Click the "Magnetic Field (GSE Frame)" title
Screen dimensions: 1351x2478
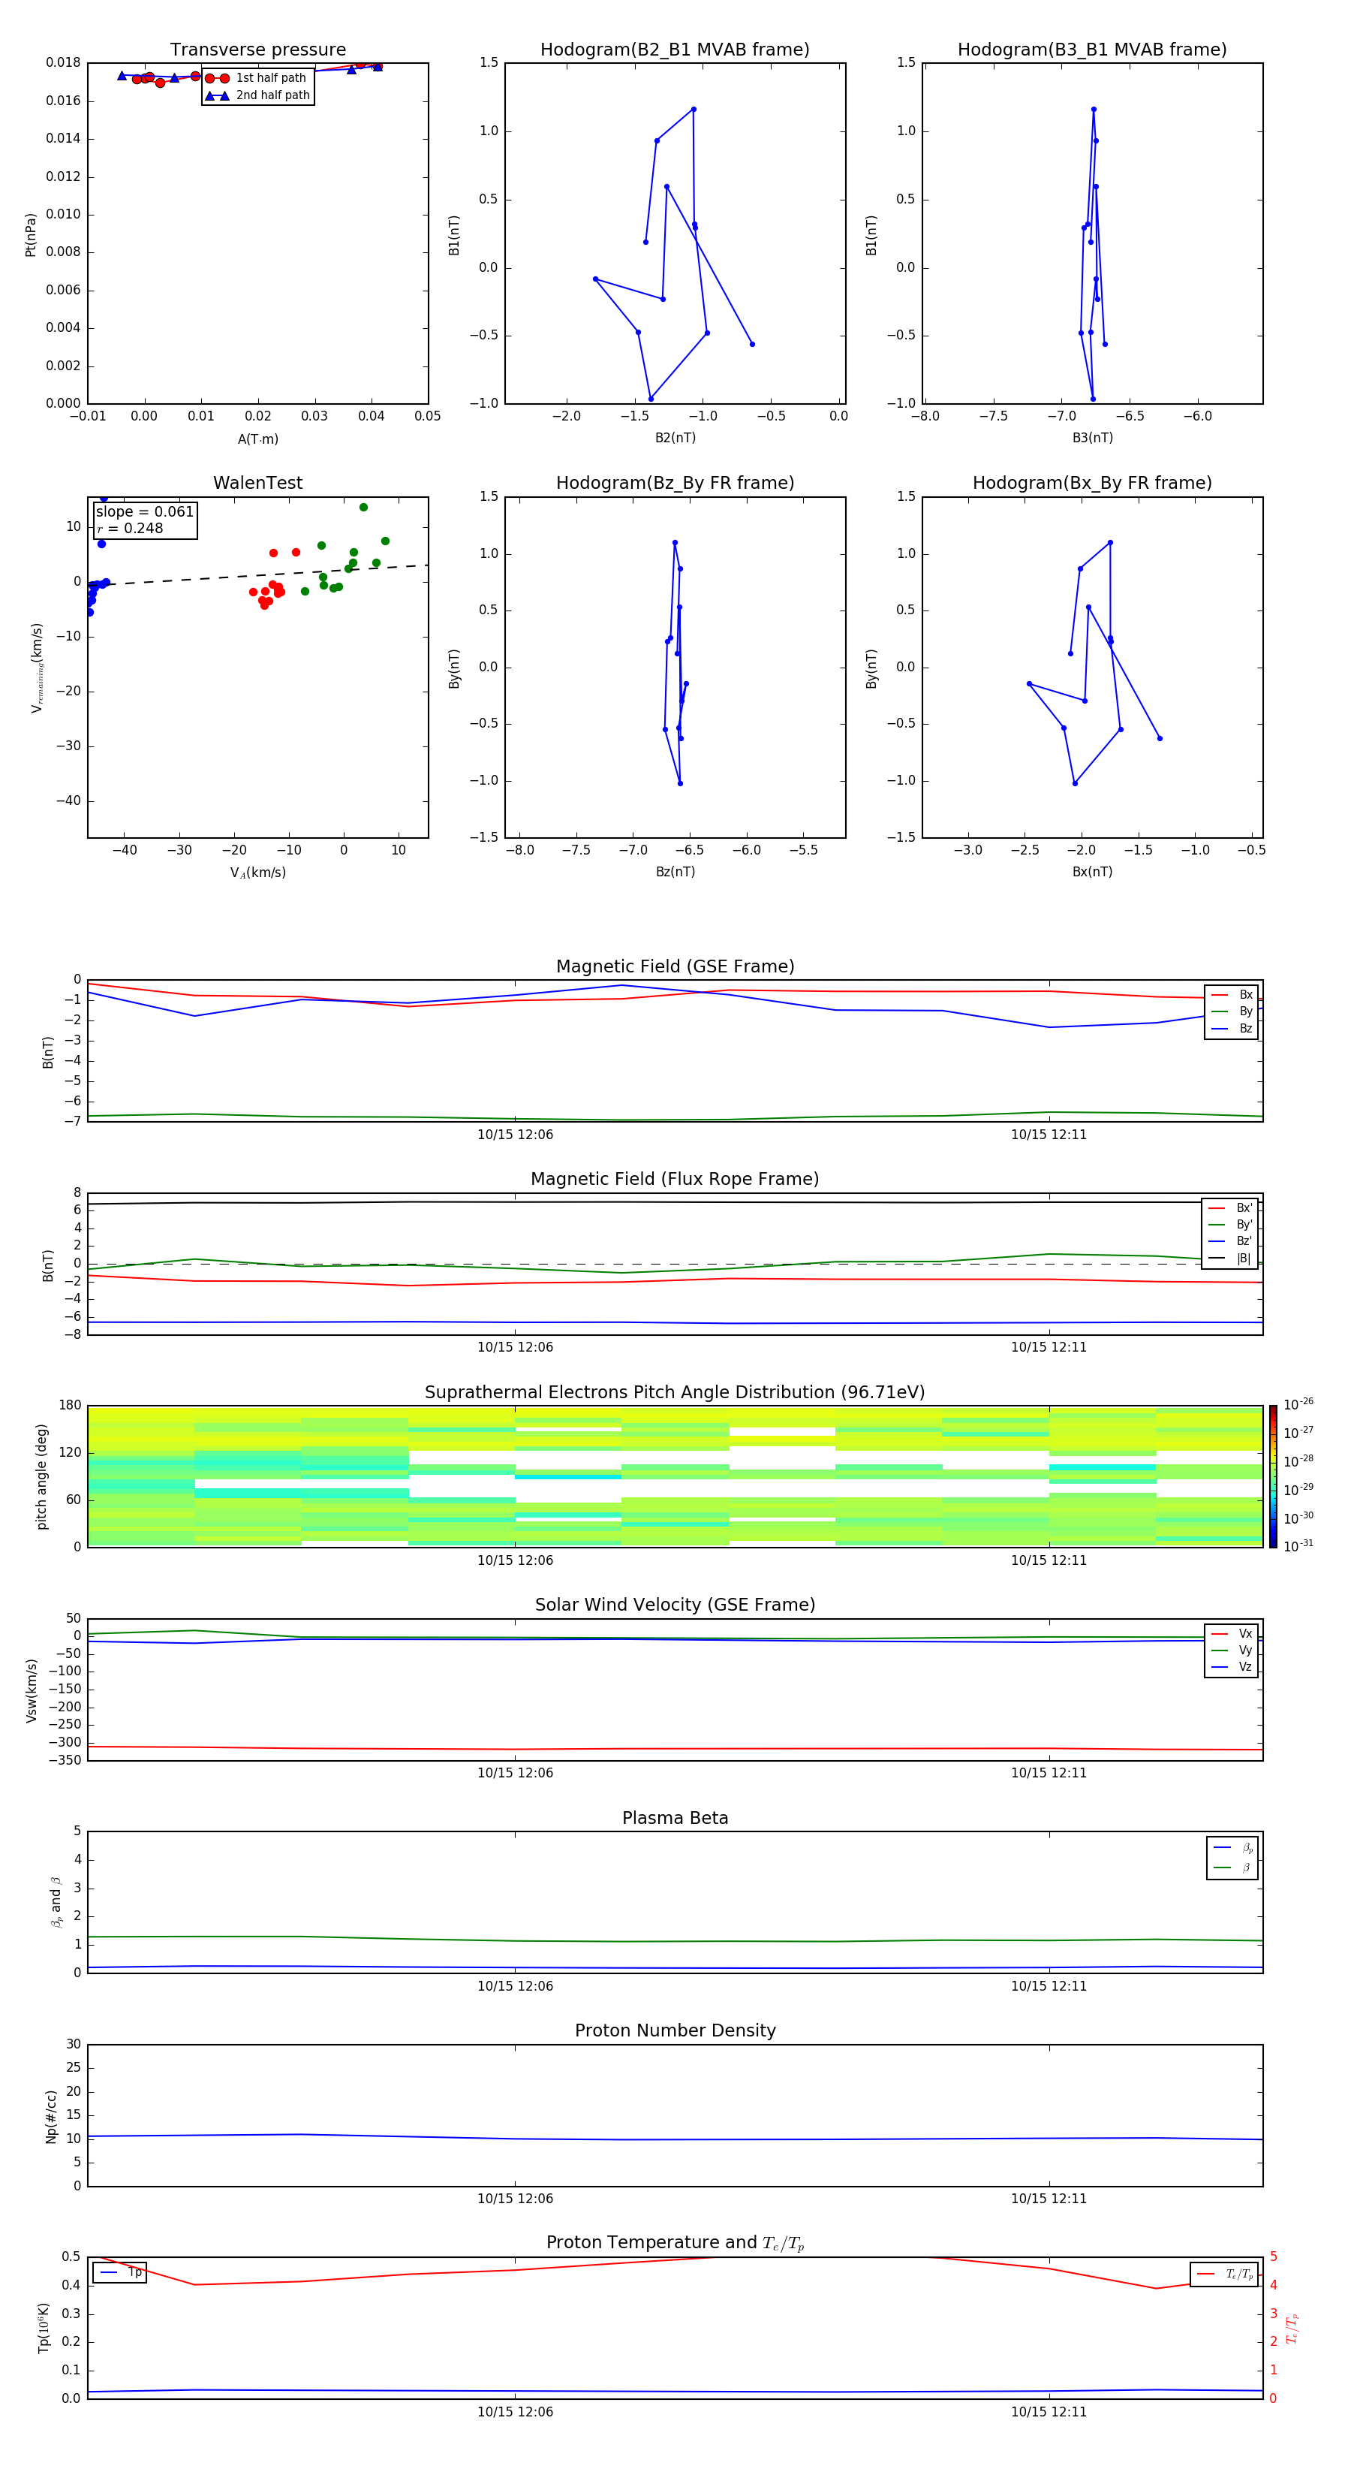pos(675,966)
